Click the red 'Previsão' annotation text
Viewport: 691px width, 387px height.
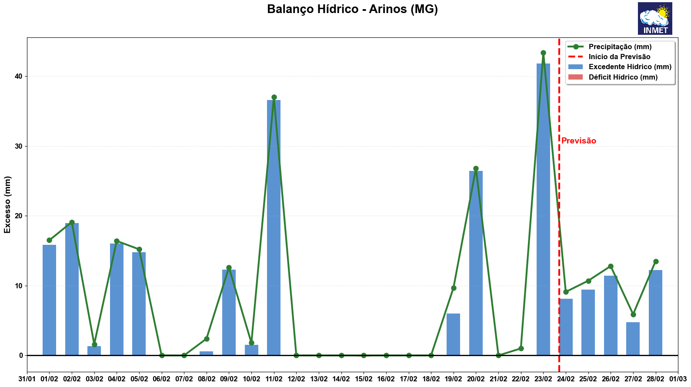point(578,141)
